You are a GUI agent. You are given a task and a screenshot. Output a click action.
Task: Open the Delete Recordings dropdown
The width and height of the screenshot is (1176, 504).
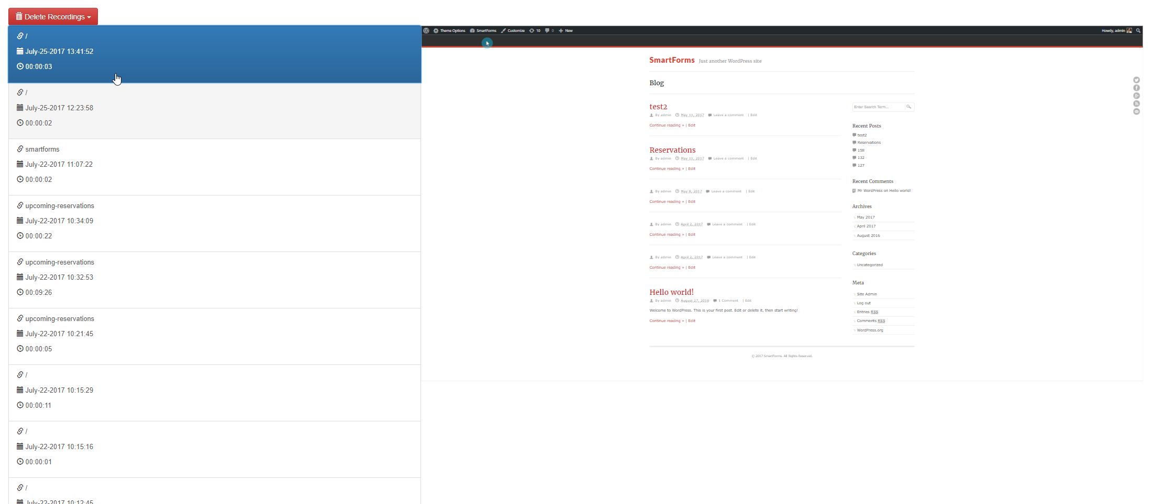click(x=53, y=17)
